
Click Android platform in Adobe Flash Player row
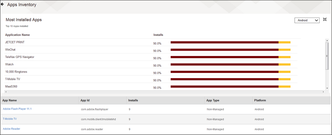click(x=259, y=109)
